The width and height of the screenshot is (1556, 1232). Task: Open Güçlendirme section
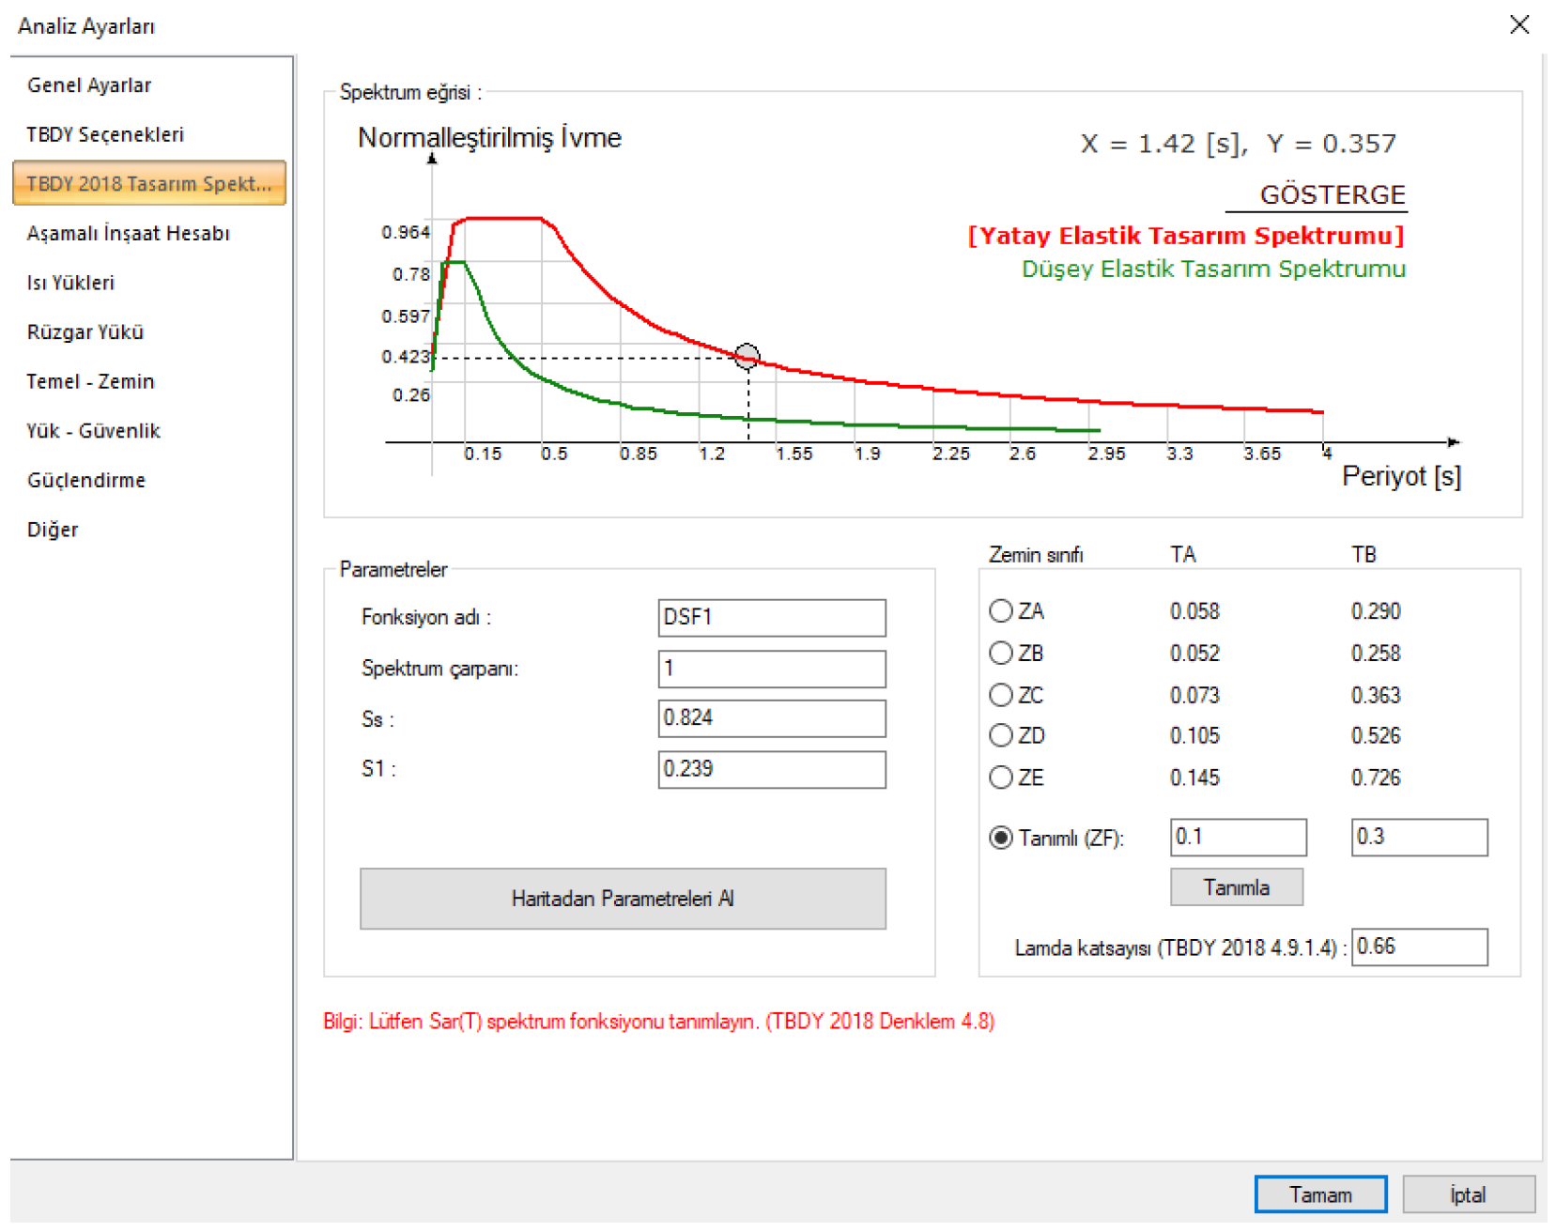[x=86, y=481]
